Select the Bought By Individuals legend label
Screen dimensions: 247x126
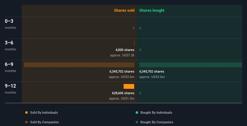pos(156,112)
